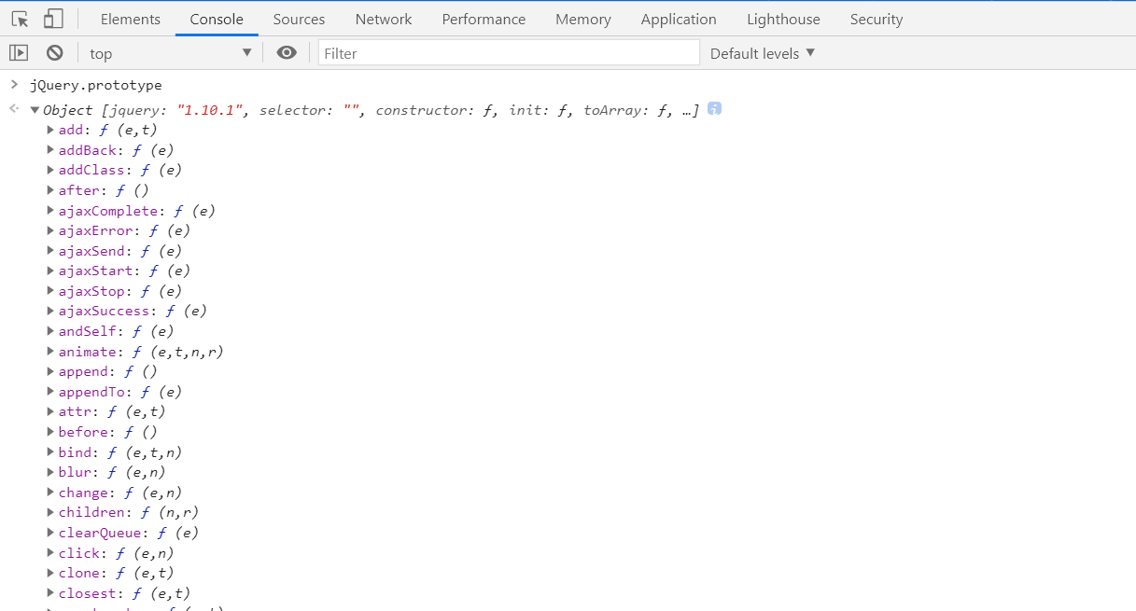Go to the Memory tab
The height and width of the screenshot is (611, 1136).
[583, 19]
